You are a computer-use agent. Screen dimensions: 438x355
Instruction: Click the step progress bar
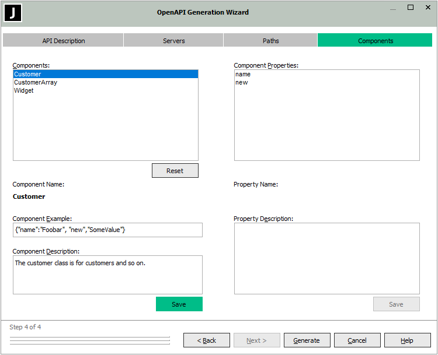tap(90, 340)
